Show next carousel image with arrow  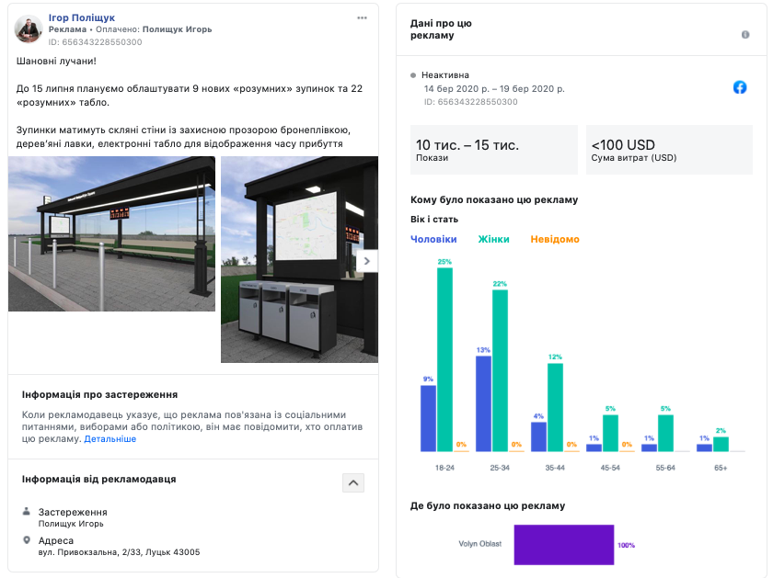pyautogui.click(x=366, y=261)
